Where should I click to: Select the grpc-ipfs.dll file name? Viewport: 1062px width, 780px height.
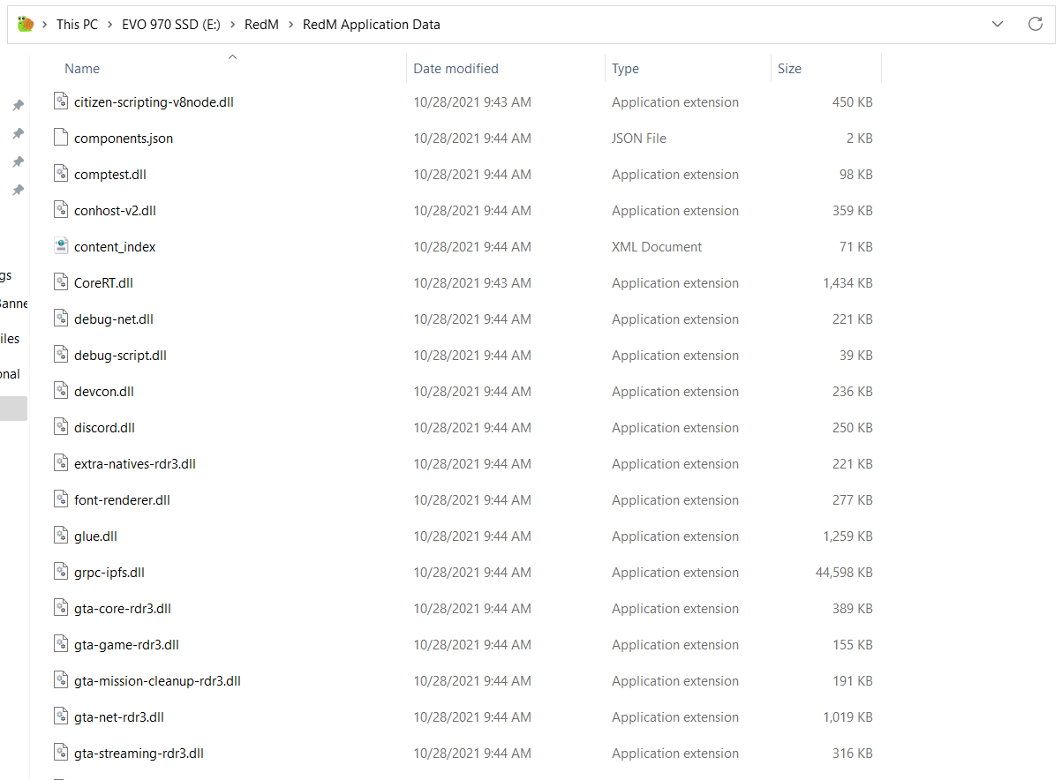coord(109,572)
